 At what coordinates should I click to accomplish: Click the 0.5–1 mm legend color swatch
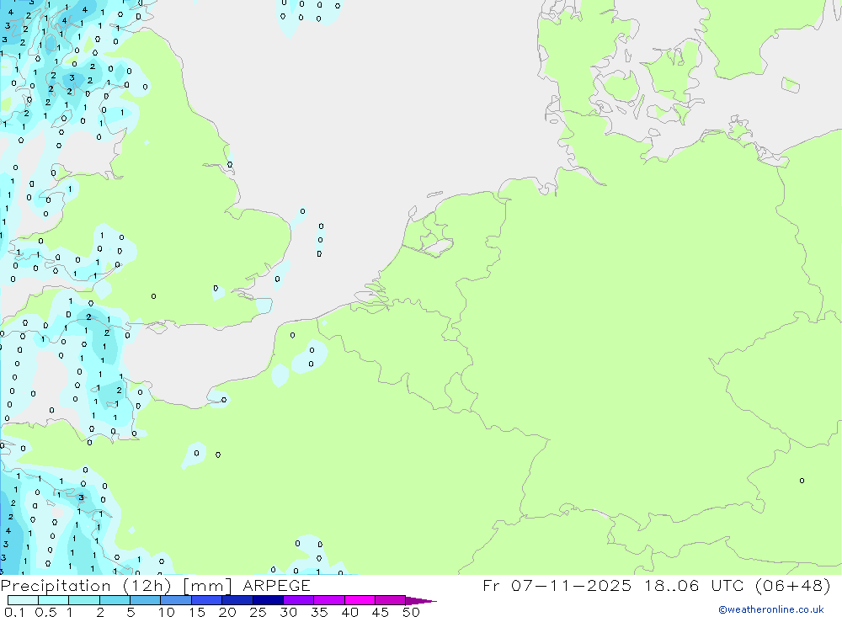pyautogui.click(x=54, y=600)
